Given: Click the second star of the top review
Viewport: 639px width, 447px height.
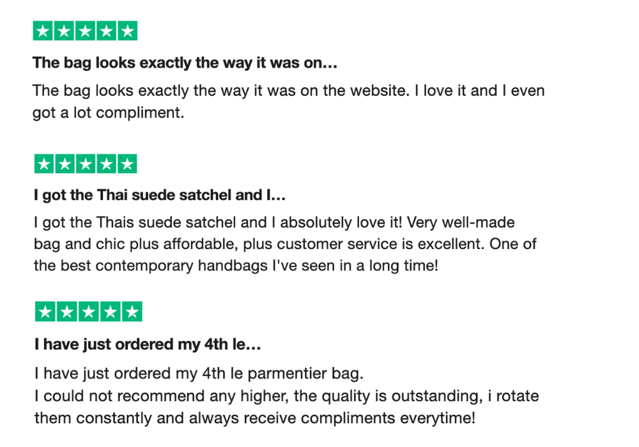Looking at the screenshot, I should coord(64,31).
